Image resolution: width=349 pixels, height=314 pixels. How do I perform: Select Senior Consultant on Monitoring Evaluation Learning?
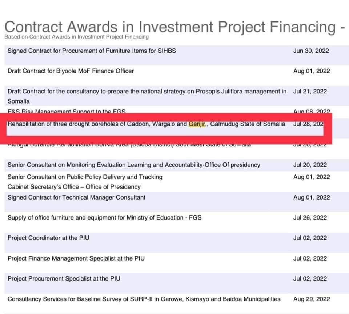click(134, 165)
